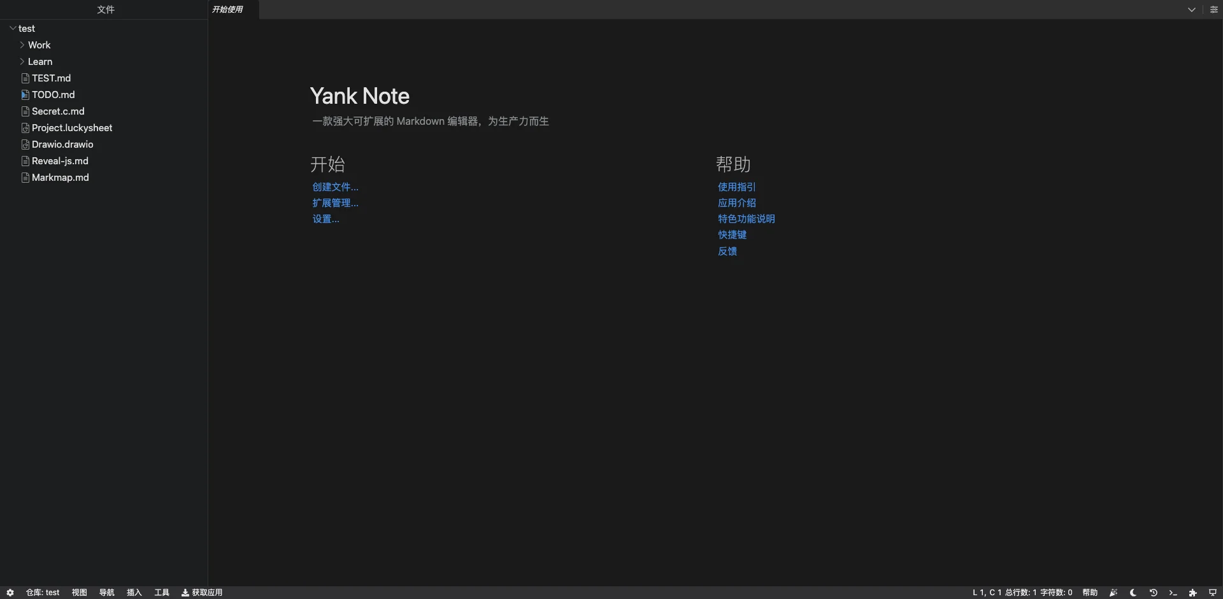Click TEST.md file icon
This screenshot has width=1223, height=599.
pyautogui.click(x=25, y=78)
